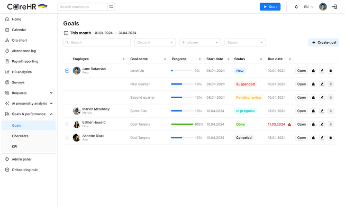Open the Admin panel sidebar item
Image resolution: width=345 pixels, height=207 pixels.
pyautogui.click(x=29, y=159)
